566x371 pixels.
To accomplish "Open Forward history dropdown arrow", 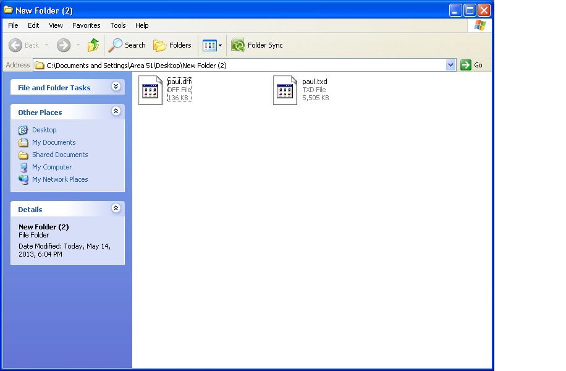I will (x=78, y=45).
